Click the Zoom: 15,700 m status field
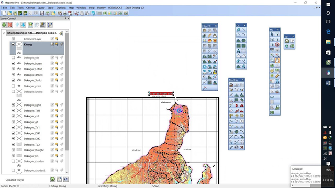Image resolution: width=335 pixels, height=188 pixels. [x=10, y=186]
